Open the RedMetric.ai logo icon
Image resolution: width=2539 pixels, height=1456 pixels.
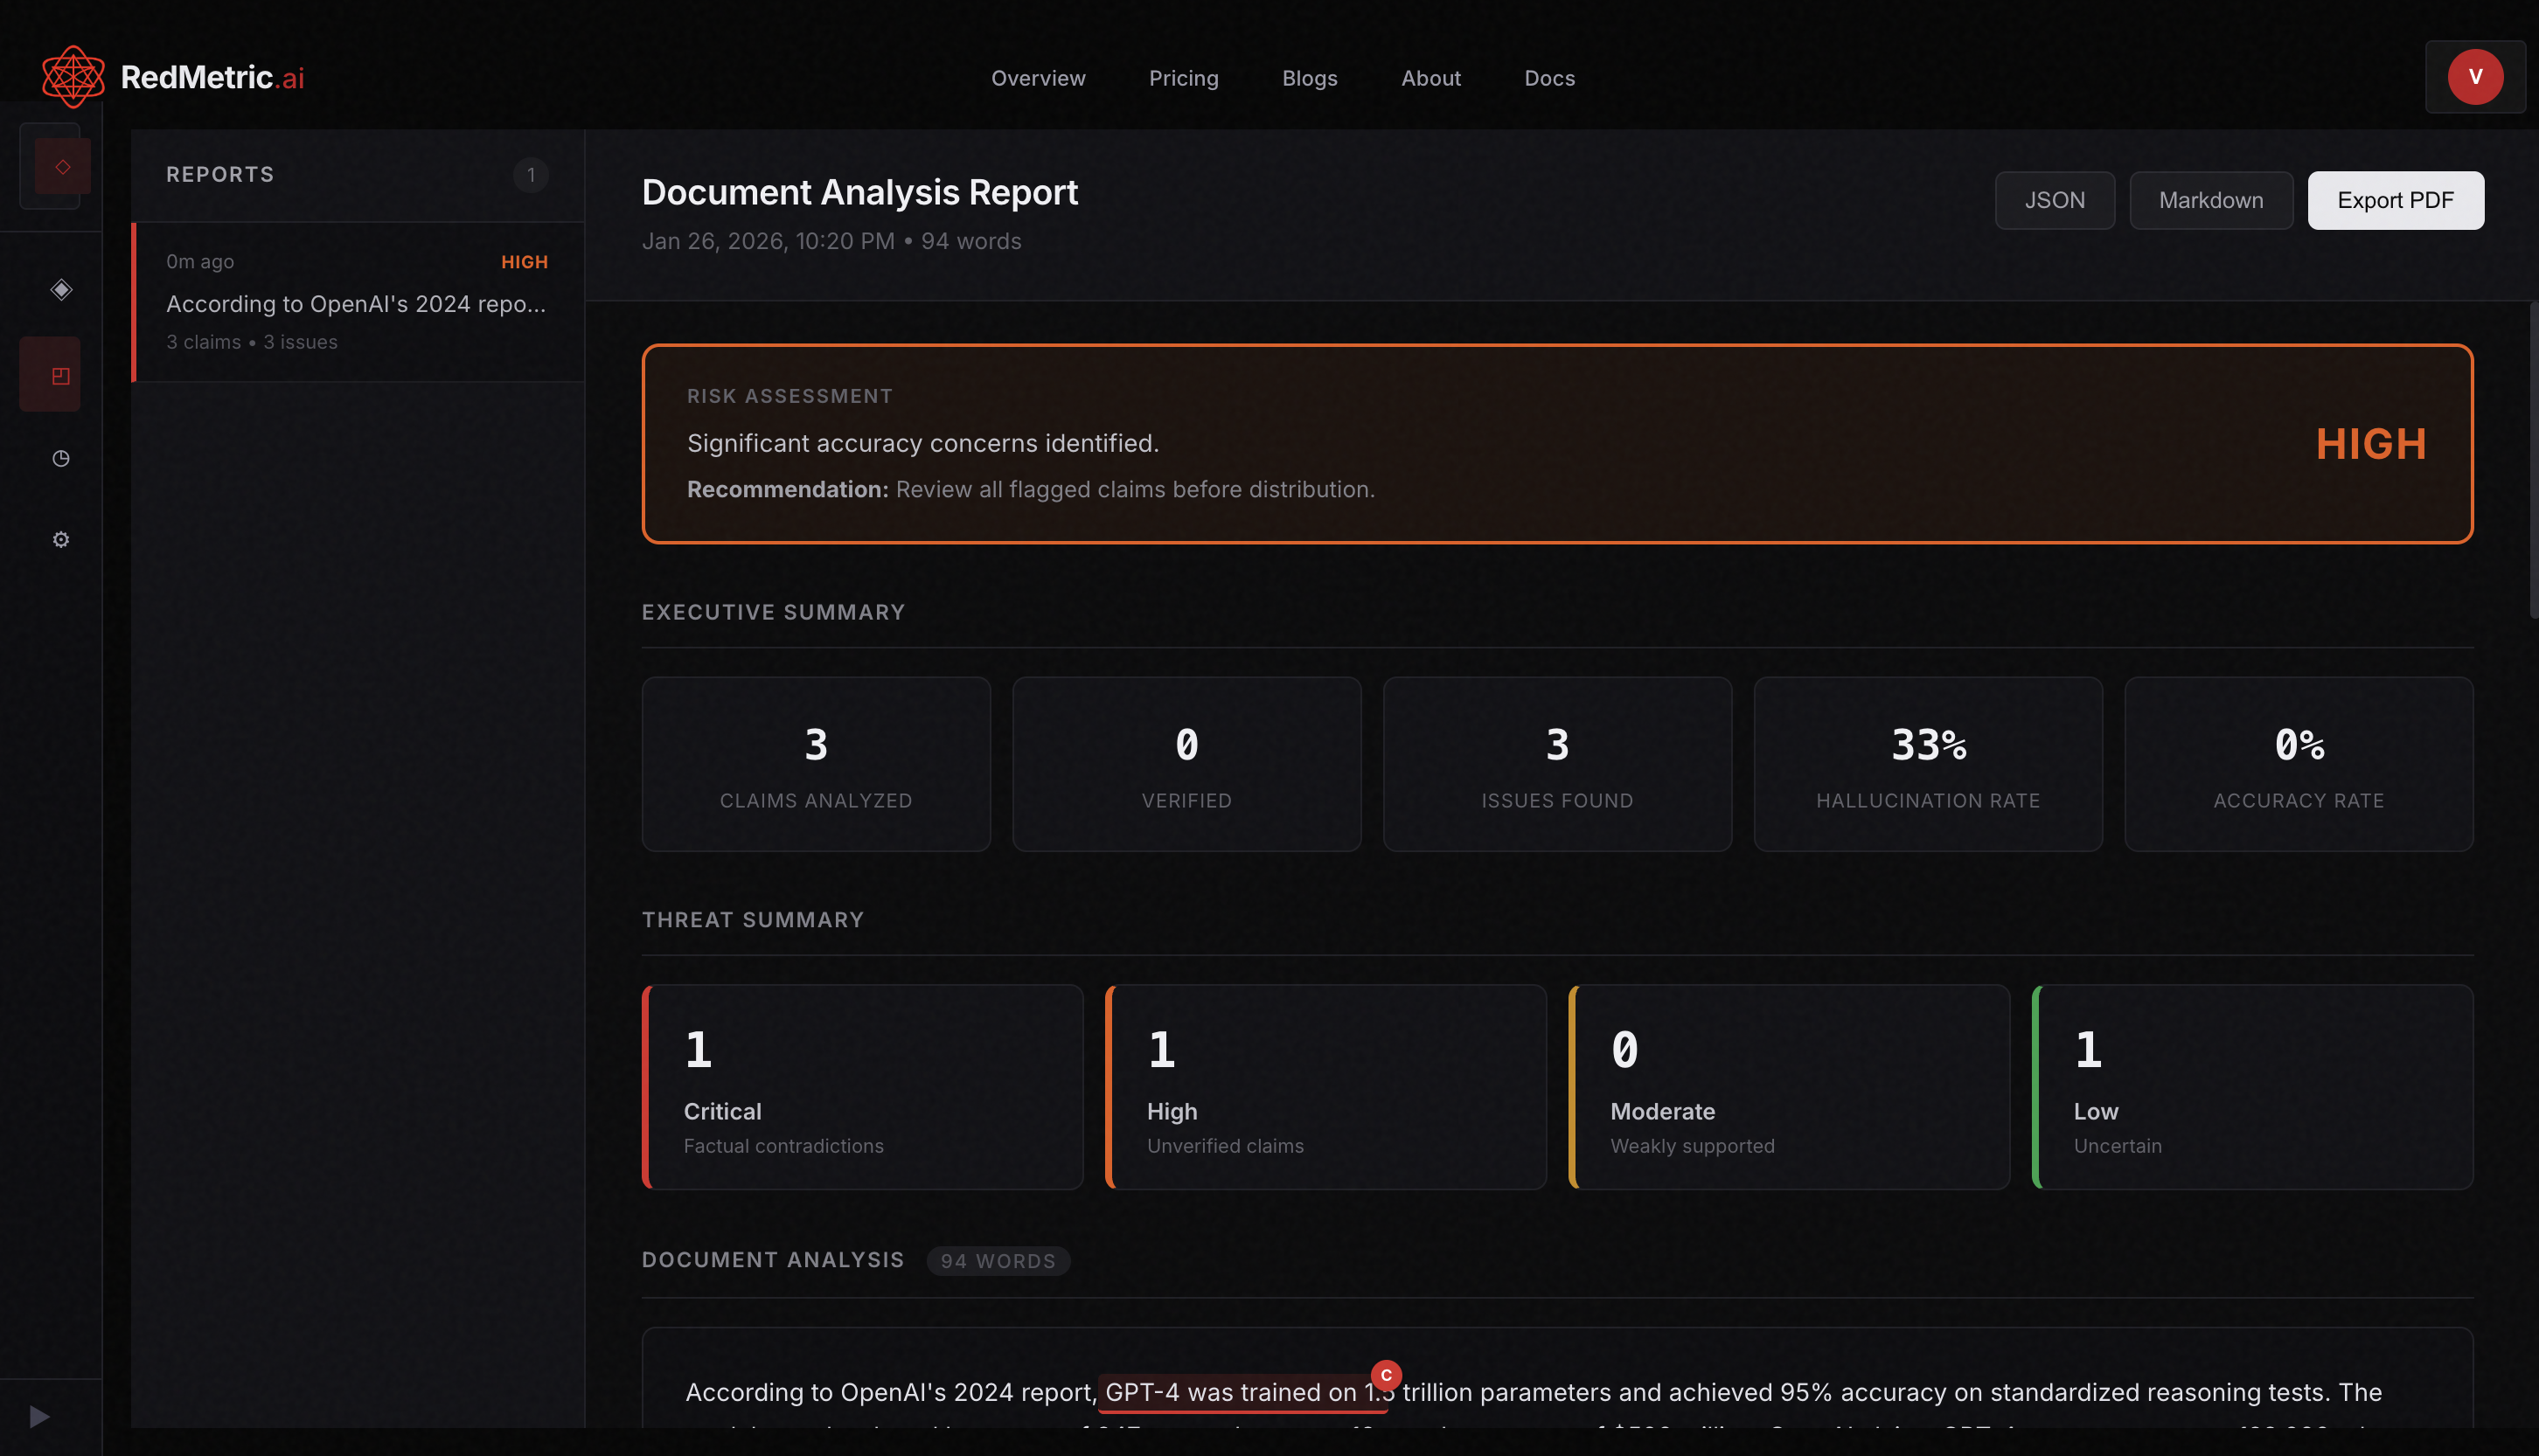(x=72, y=76)
